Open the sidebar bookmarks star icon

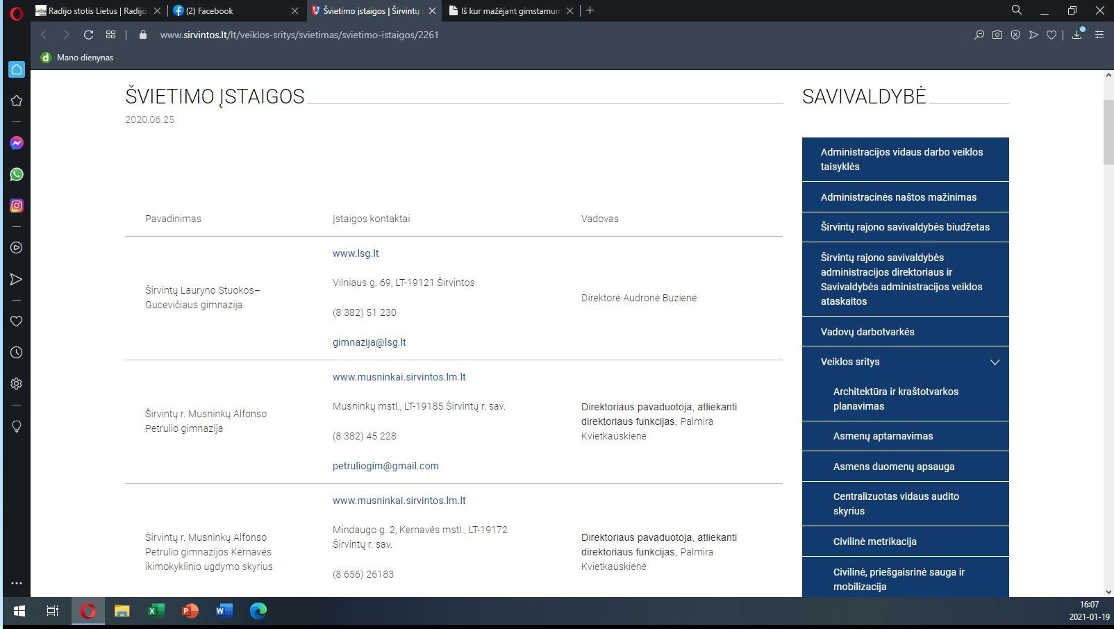coord(17,101)
